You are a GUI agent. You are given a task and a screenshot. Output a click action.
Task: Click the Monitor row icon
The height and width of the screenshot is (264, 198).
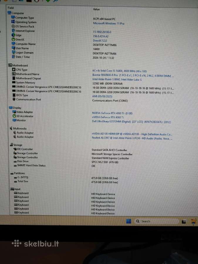(14, 120)
